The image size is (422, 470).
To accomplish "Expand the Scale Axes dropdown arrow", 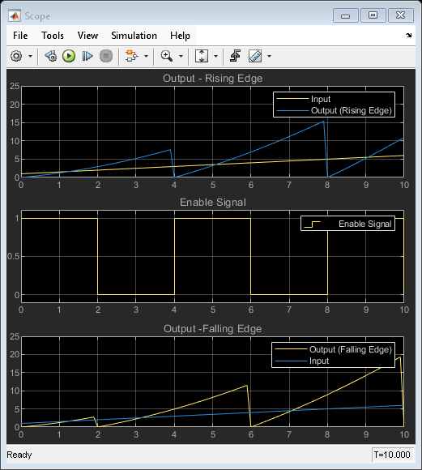I will coord(215,56).
